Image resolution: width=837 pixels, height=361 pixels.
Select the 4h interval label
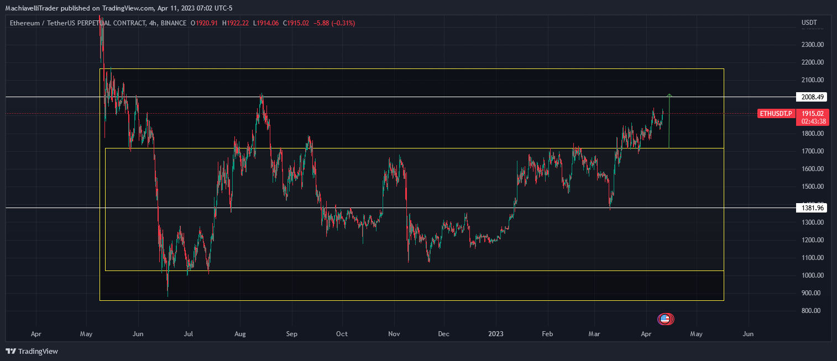click(x=154, y=23)
